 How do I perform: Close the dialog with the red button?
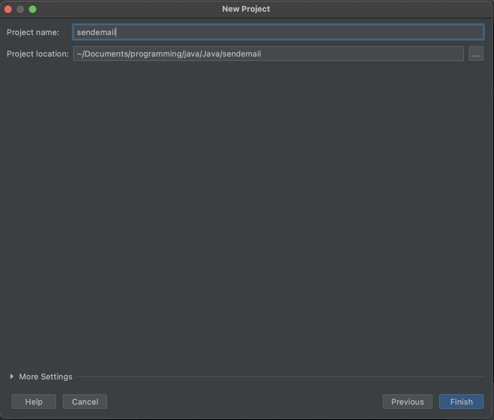click(8, 9)
